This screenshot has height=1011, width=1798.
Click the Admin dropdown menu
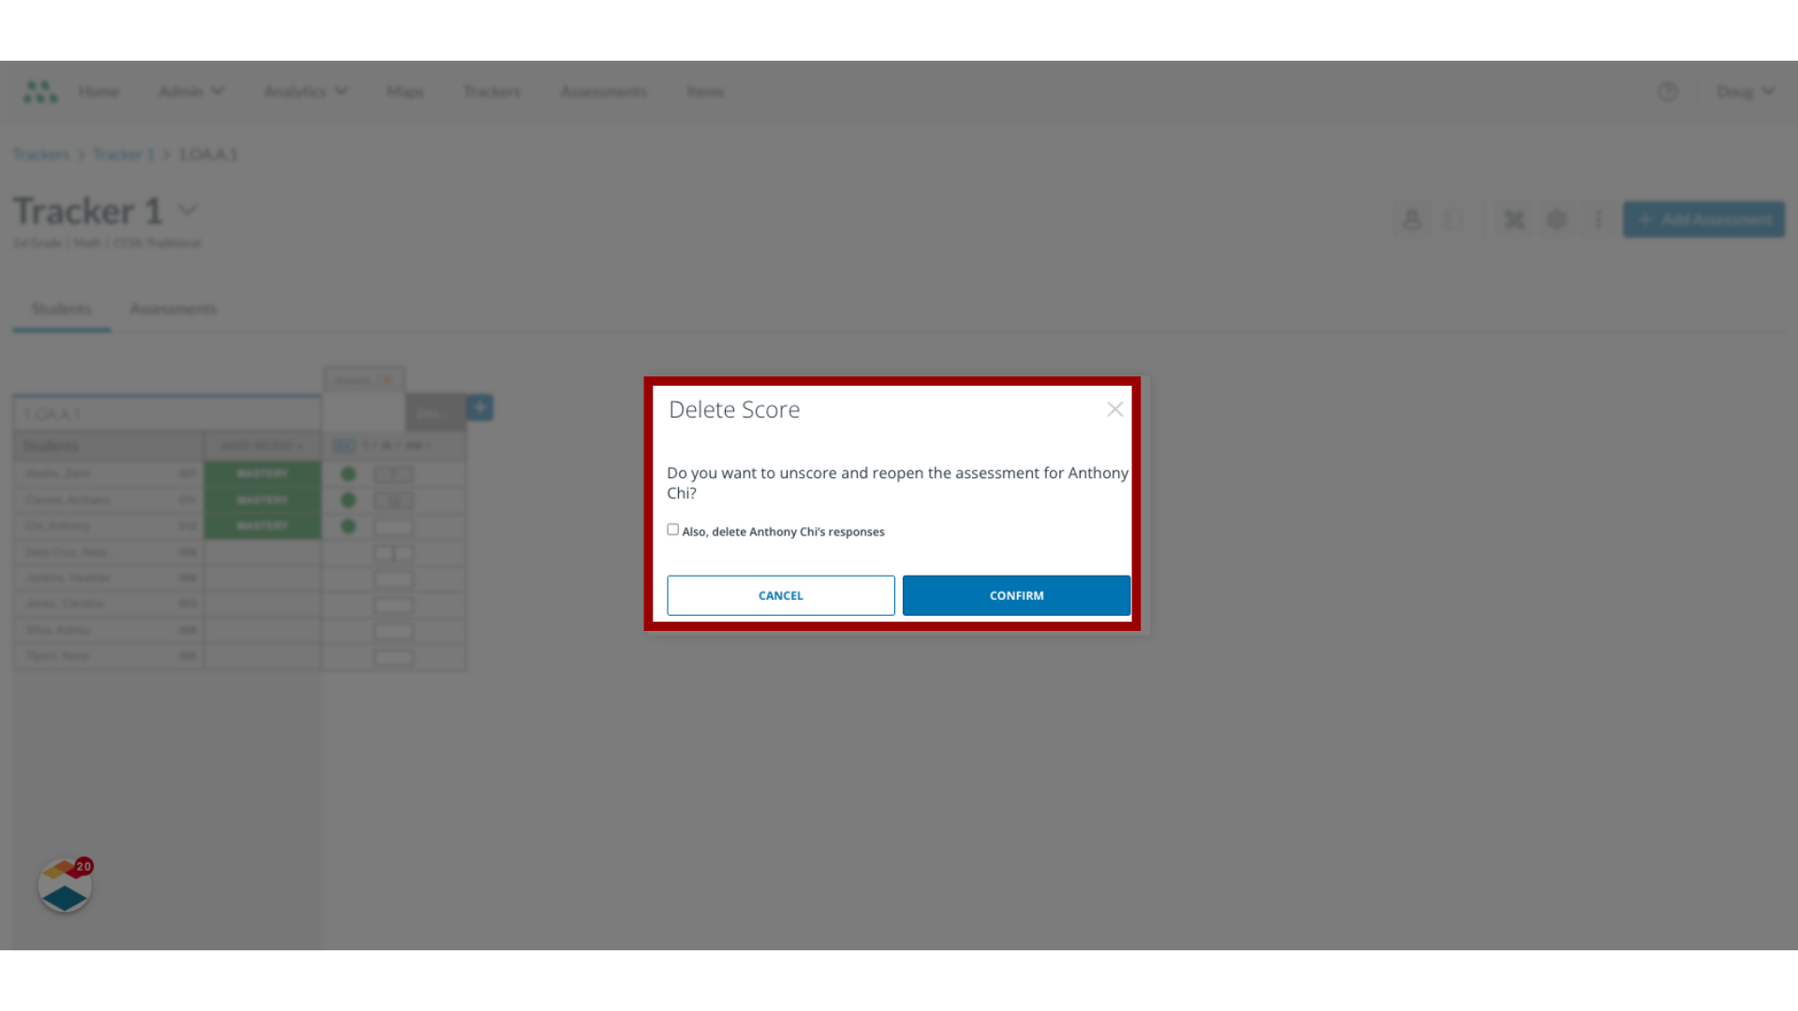[191, 90]
